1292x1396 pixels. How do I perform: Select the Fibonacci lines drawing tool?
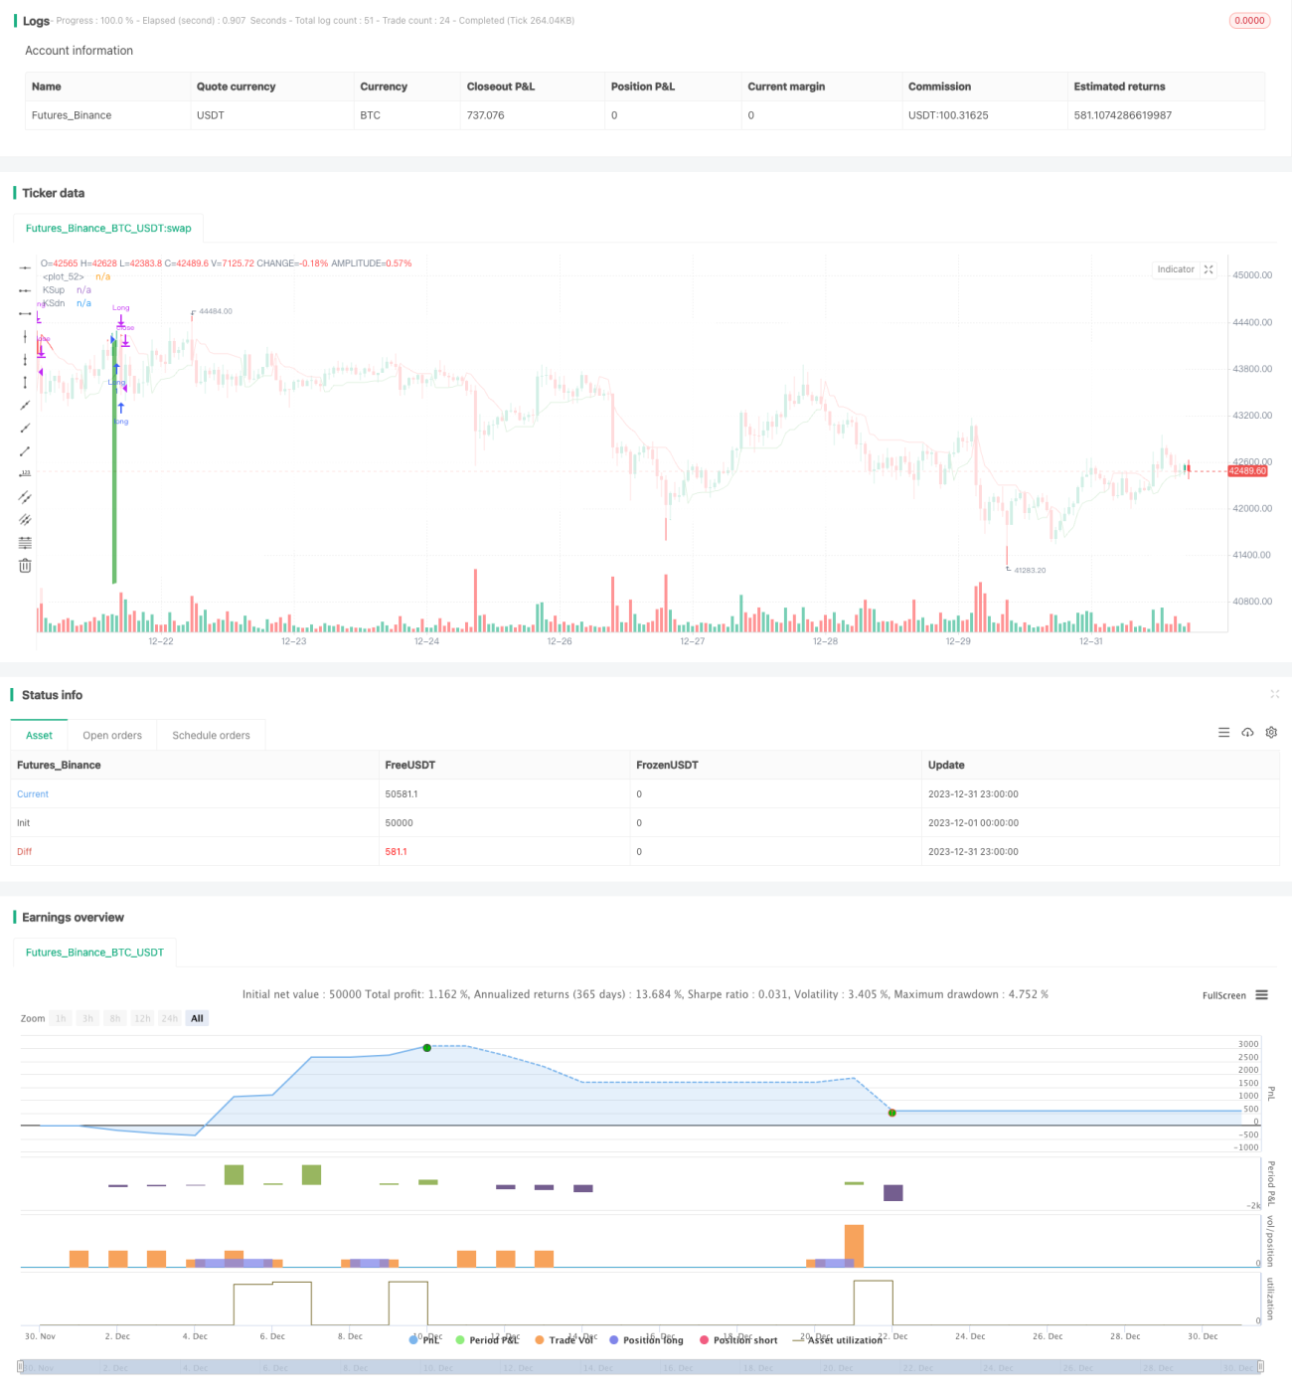tap(25, 543)
